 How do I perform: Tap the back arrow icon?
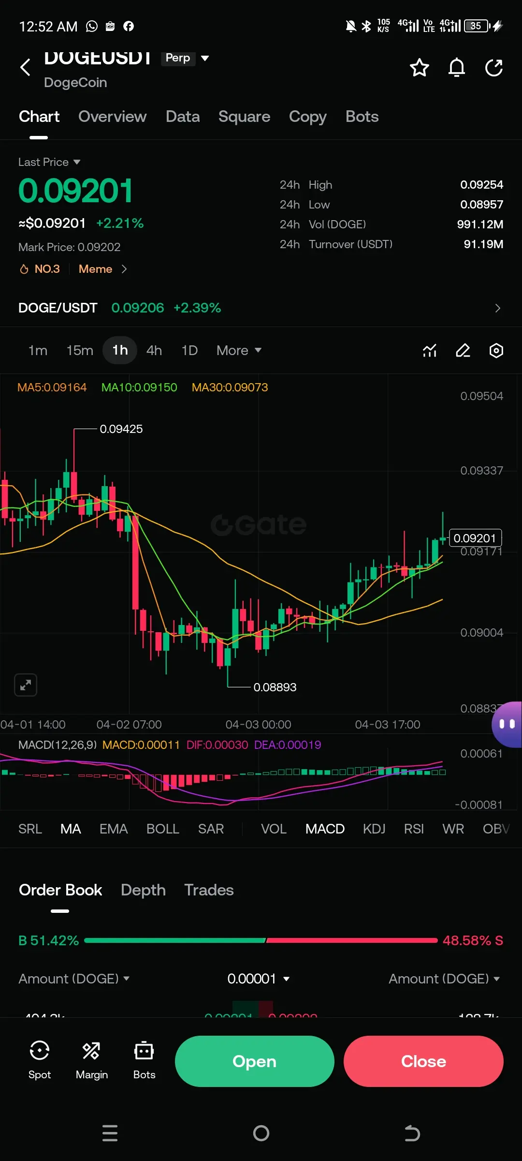(x=25, y=67)
